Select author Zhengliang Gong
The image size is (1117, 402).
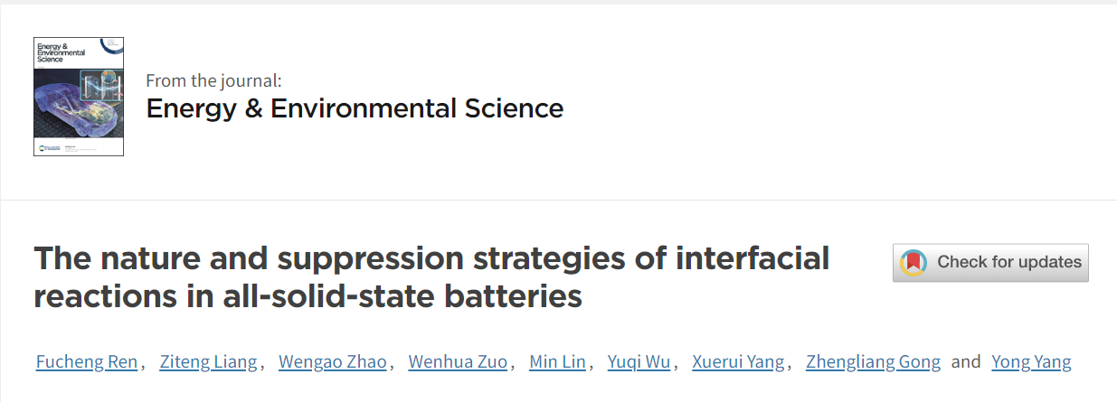click(873, 362)
